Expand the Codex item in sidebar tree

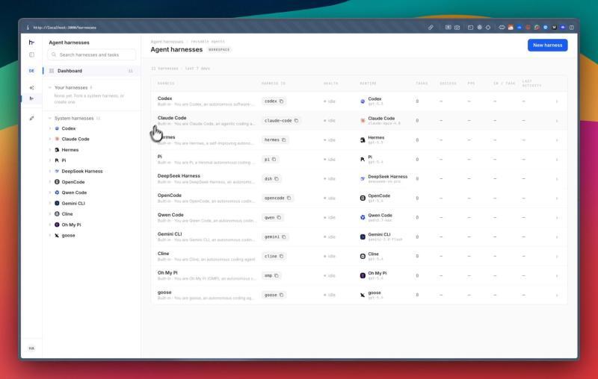click(x=50, y=128)
